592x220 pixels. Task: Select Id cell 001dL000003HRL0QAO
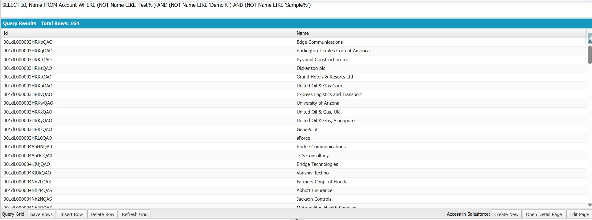click(147, 138)
